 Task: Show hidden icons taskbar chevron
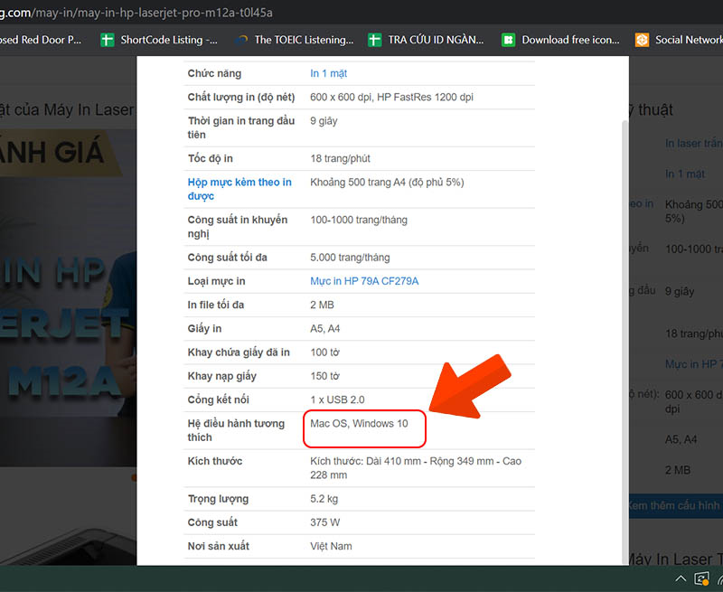tap(681, 578)
